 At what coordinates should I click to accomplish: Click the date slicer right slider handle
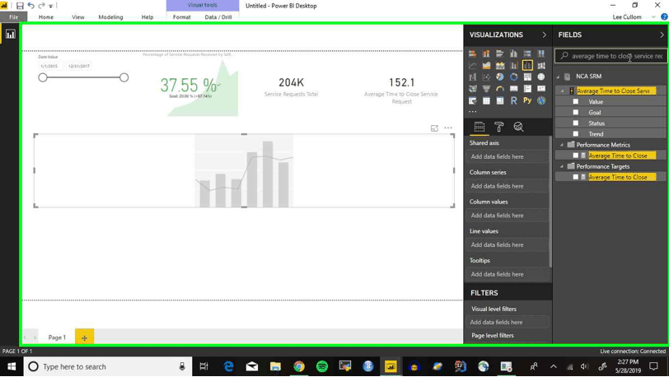tap(124, 77)
